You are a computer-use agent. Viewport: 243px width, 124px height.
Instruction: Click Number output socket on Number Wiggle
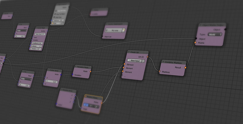(x=47, y=31)
